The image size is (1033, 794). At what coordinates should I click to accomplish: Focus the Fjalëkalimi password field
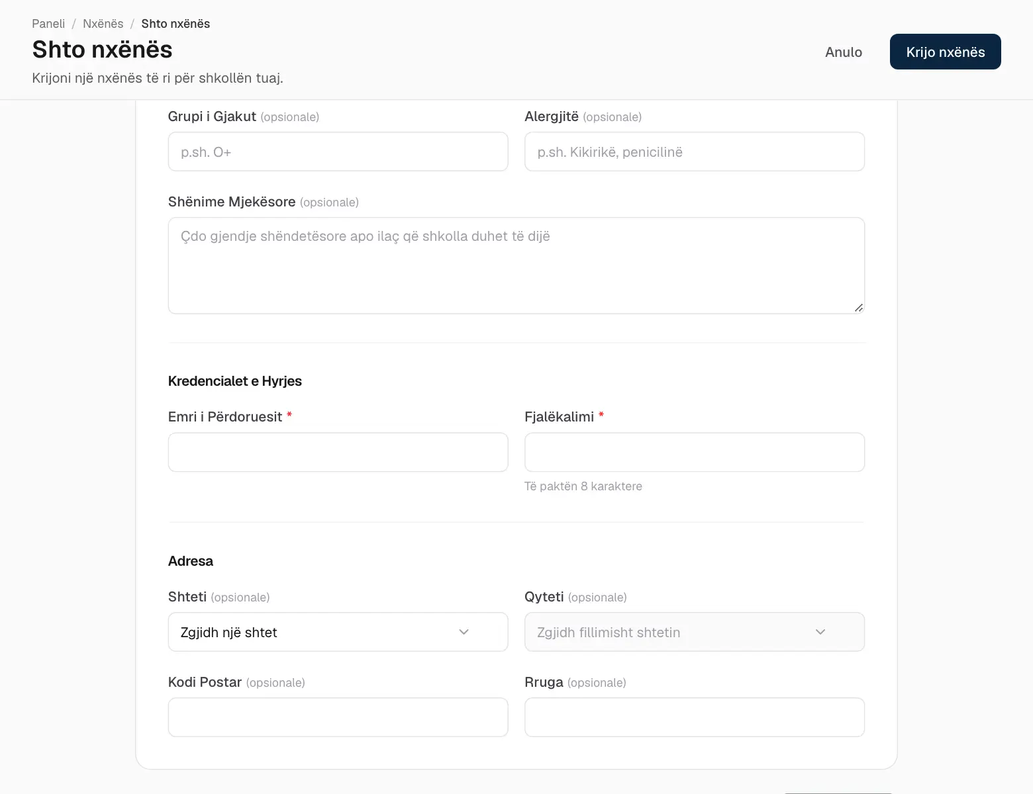point(694,452)
